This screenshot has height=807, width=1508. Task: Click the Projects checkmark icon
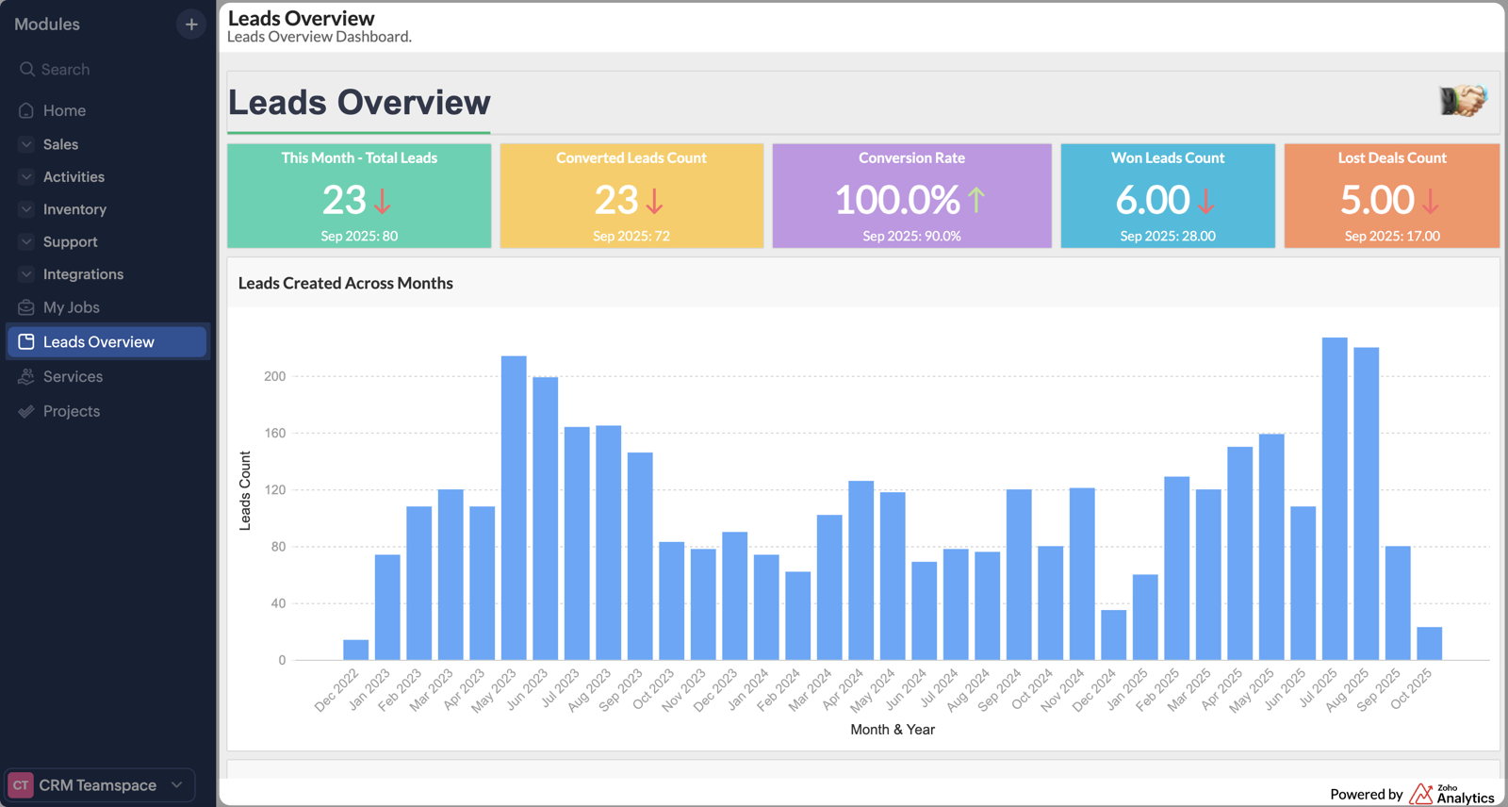(x=26, y=411)
